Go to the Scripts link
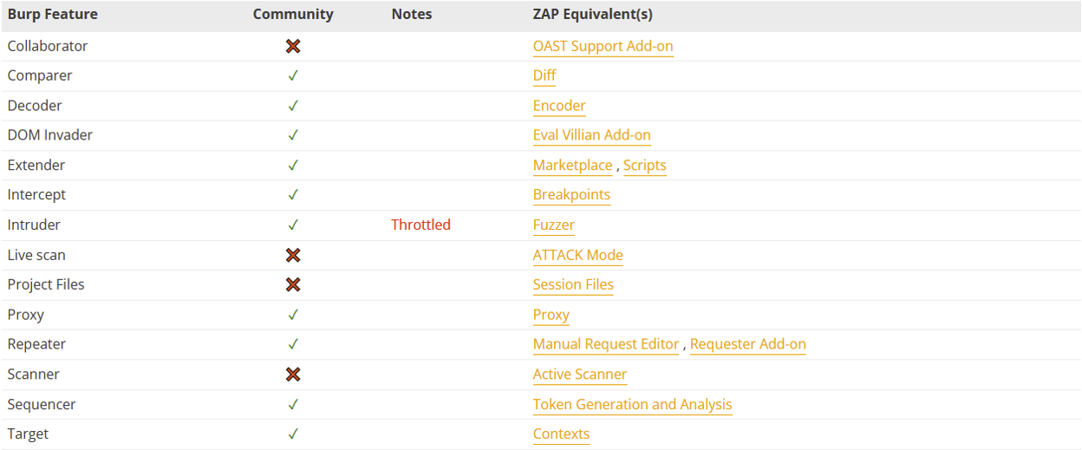This screenshot has height=450, width=1082. 644,165
